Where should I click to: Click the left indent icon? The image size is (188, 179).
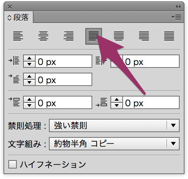[14, 60]
